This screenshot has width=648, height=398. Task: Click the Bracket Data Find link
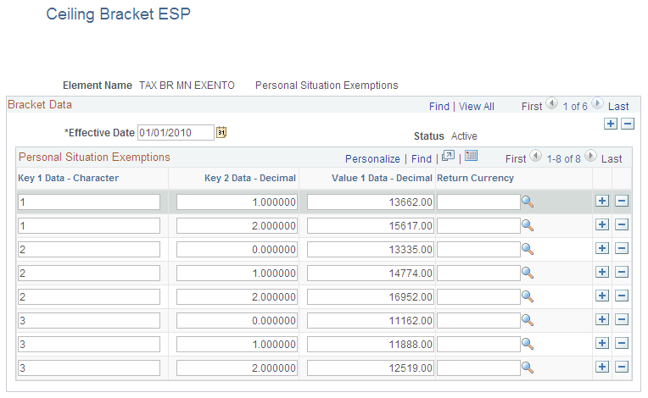(x=439, y=107)
